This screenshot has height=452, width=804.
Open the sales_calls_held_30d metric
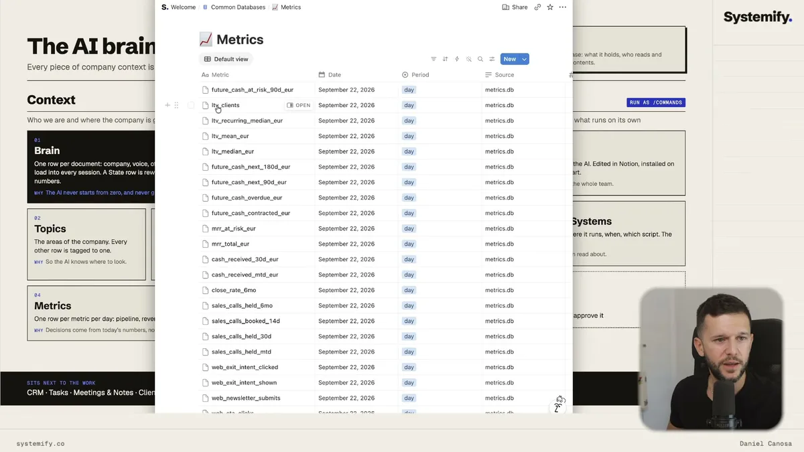(x=241, y=336)
